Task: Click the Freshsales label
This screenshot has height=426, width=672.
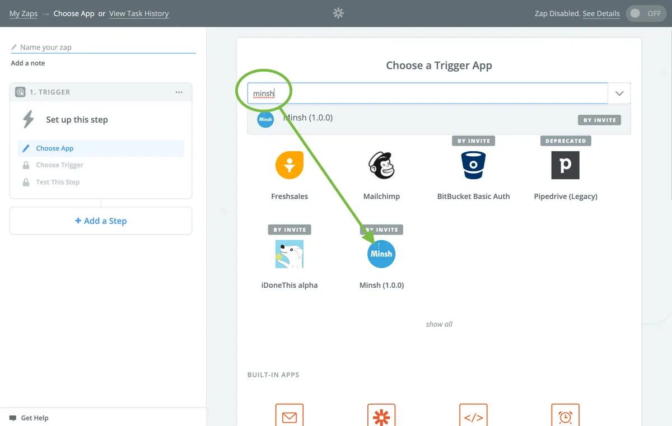Action: 290,196
